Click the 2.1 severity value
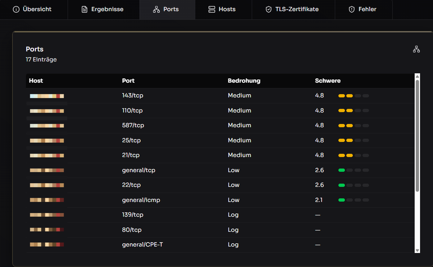 pyautogui.click(x=319, y=200)
